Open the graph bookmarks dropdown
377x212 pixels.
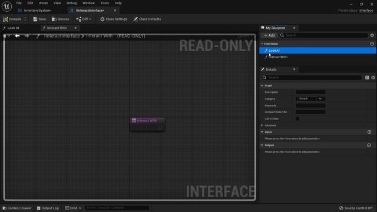pos(6,36)
